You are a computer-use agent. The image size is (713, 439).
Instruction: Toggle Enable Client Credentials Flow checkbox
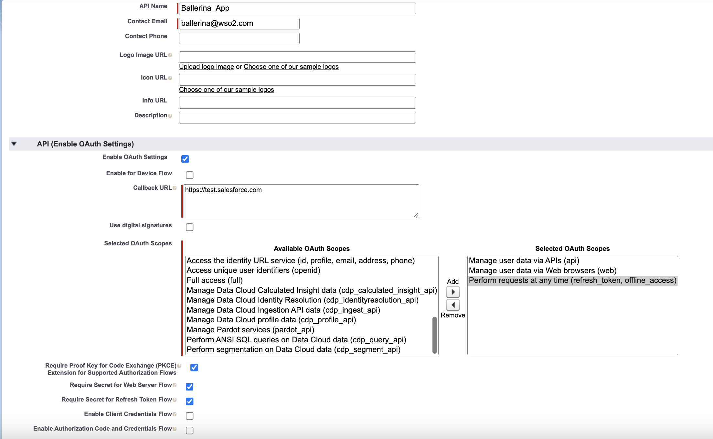click(x=189, y=416)
